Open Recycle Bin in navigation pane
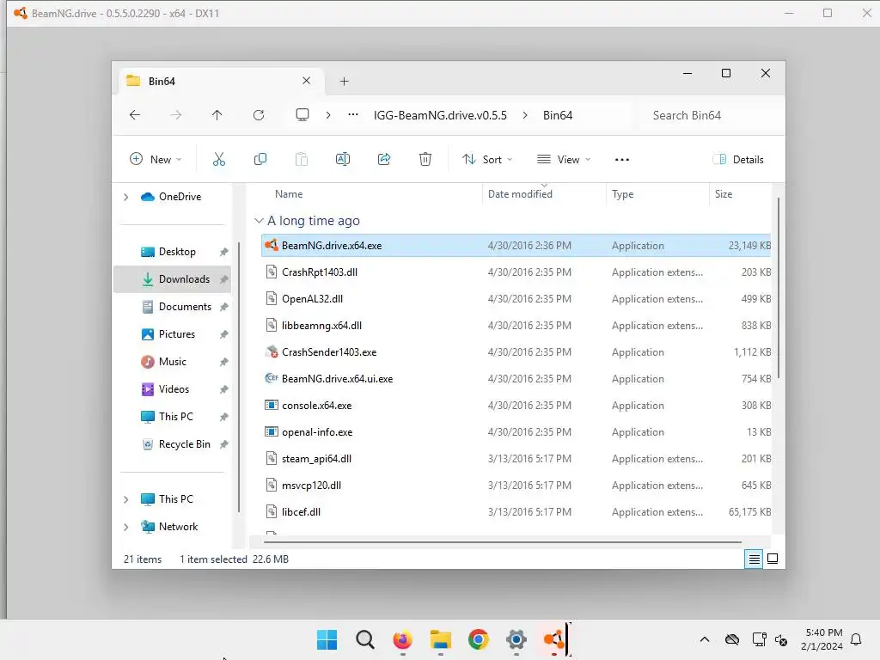This screenshot has height=660, width=880. (175, 444)
